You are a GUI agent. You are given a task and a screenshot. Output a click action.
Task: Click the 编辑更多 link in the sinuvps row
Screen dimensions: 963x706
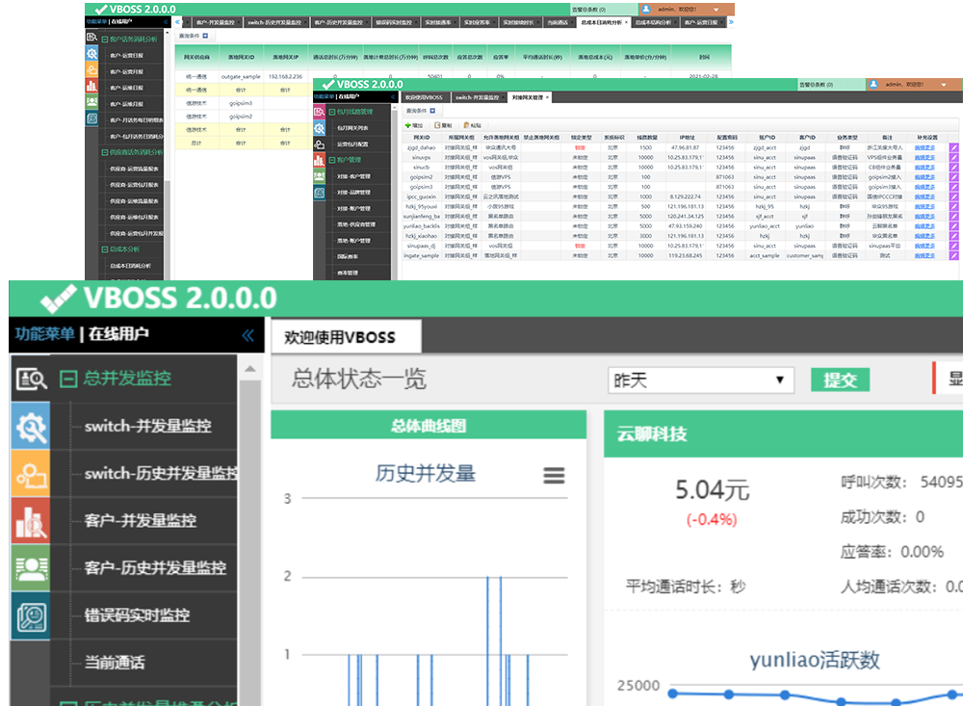pyautogui.click(x=924, y=157)
